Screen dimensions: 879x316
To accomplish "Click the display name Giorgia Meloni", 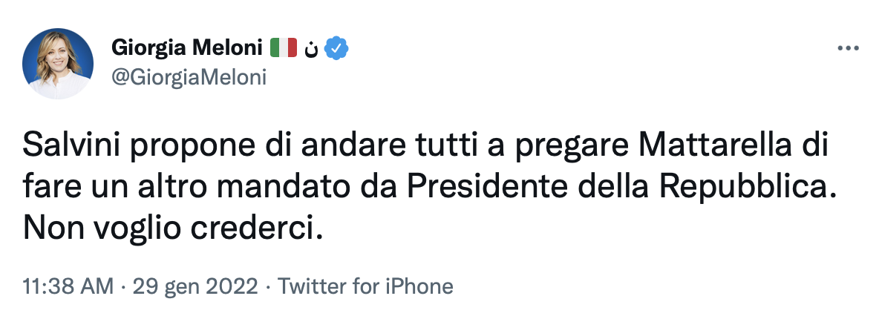I will click(x=187, y=49).
